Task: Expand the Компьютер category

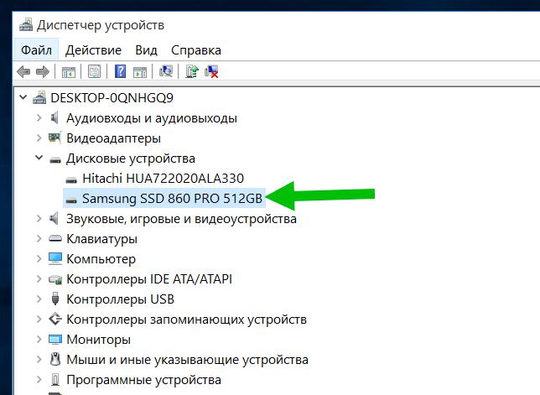Action: point(39,258)
